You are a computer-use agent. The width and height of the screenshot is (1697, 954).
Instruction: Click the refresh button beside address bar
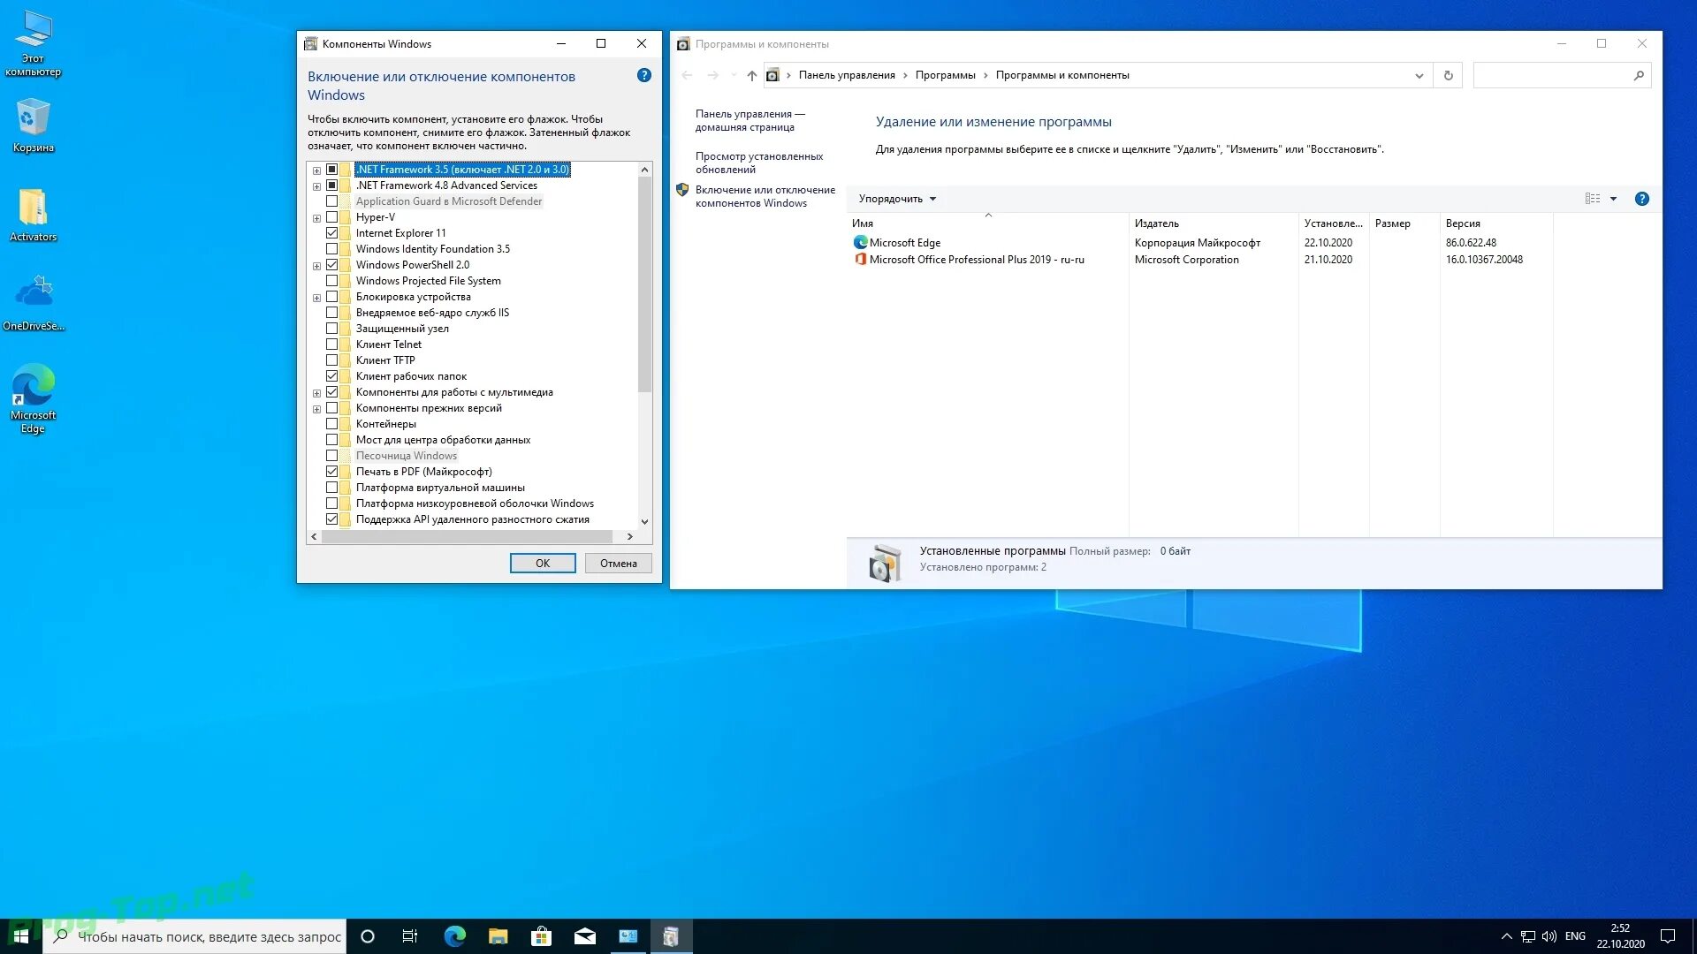(1448, 76)
